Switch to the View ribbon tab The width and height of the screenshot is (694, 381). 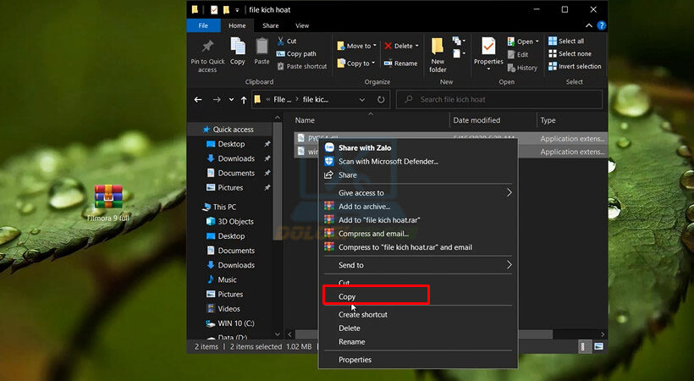[x=302, y=26]
